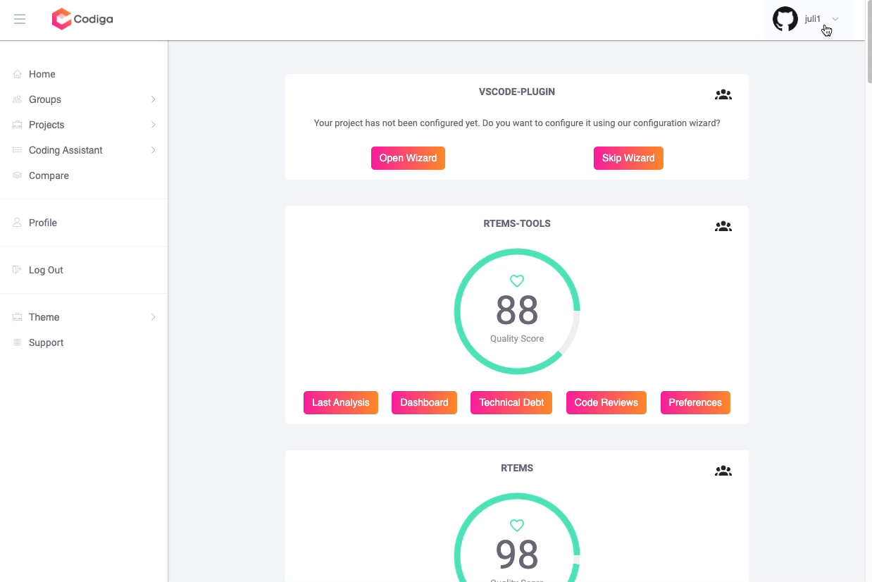The image size is (872, 582).
Task: Click the Projects briefcase icon
Action: point(18,125)
